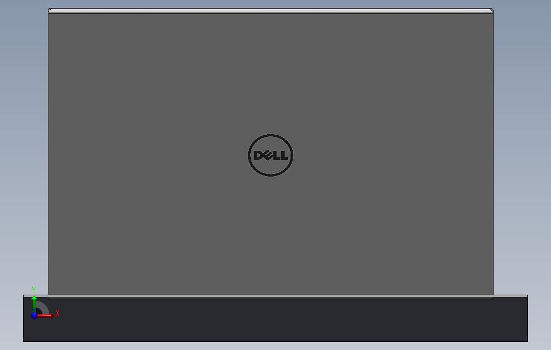Click the Dell logo on the laptop lid
The width and height of the screenshot is (551, 350).
point(271,155)
